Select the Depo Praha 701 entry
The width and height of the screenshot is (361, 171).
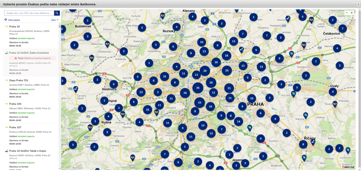click(x=31, y=88)
